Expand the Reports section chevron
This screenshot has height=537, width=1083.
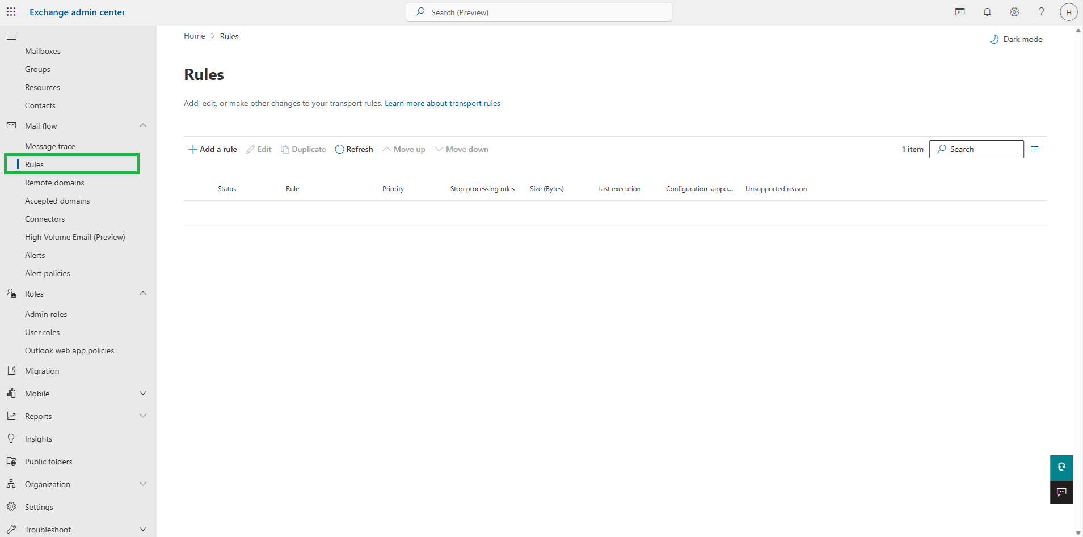point(143,416)
